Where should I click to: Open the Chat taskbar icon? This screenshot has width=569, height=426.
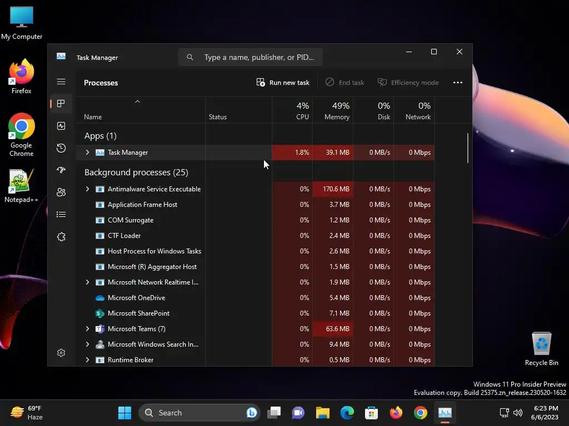[x=298, y=413]
